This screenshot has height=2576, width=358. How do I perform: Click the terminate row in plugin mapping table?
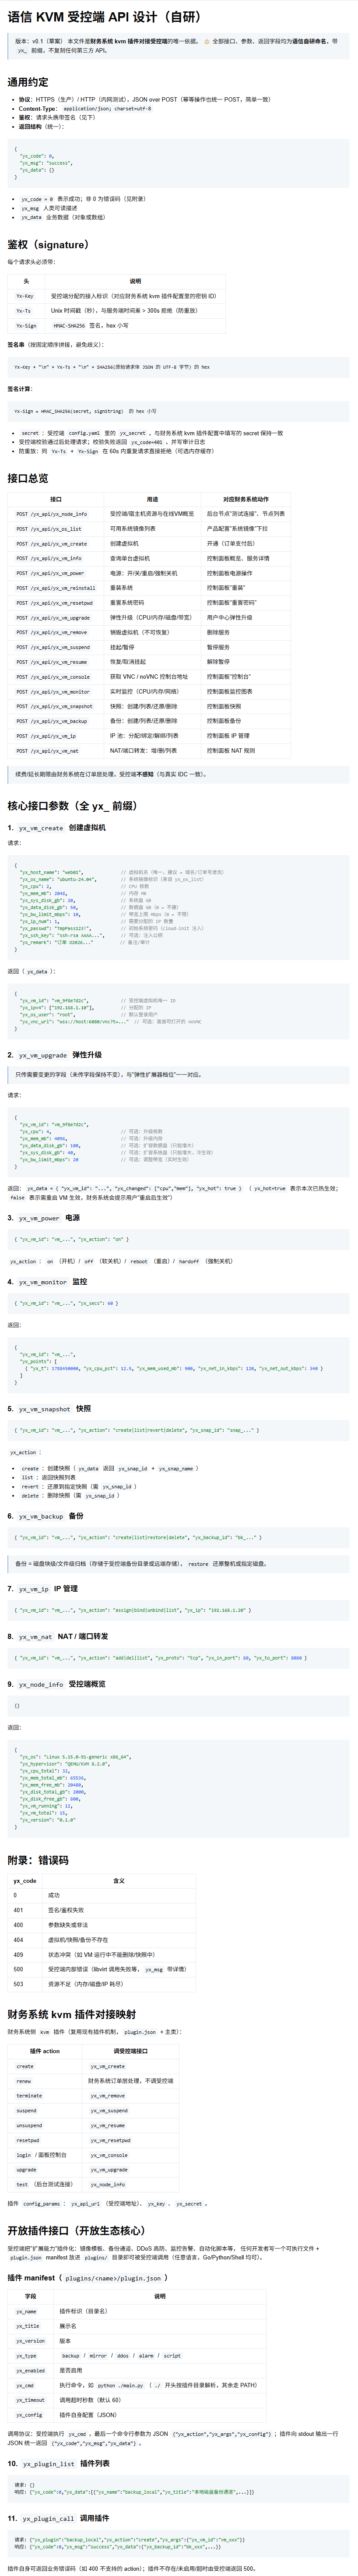coord(92,2095)
